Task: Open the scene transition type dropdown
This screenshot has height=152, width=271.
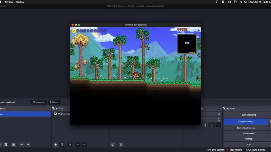Action: (x=211, y=114)
